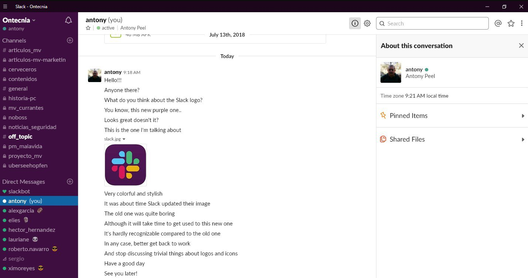This screenshot has height=278, width=528.
Task: Click the 'Antony Peel' name in header
Action: (x=133, y=28)
